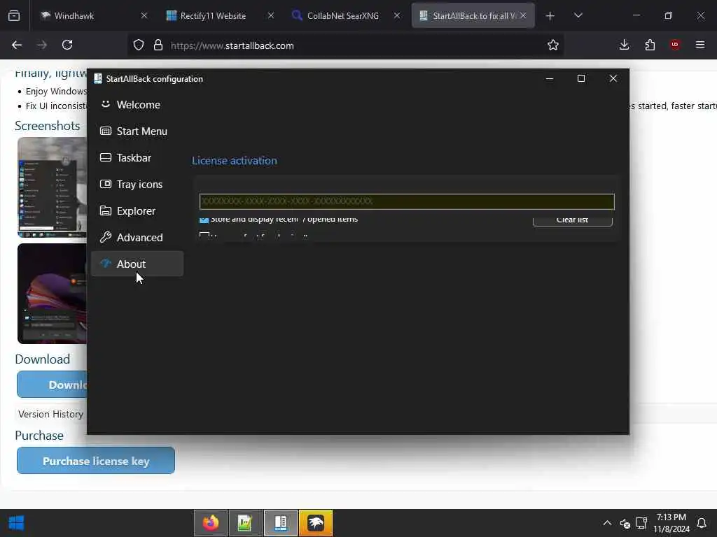Click the Purchase heading on webpage
The width and height of the screenshot is (717, 537).
tap(39, 436)
